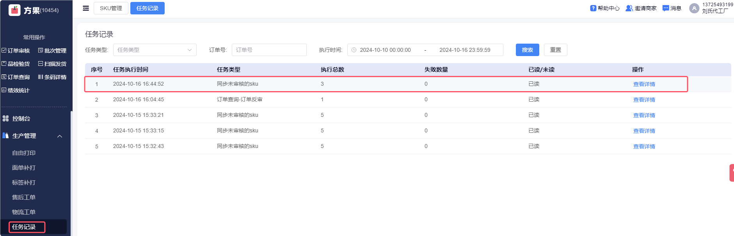The width and height of the screenshot is (734, 236).
Task: Click the order number (订单号) input field
Action: (269, 50)
